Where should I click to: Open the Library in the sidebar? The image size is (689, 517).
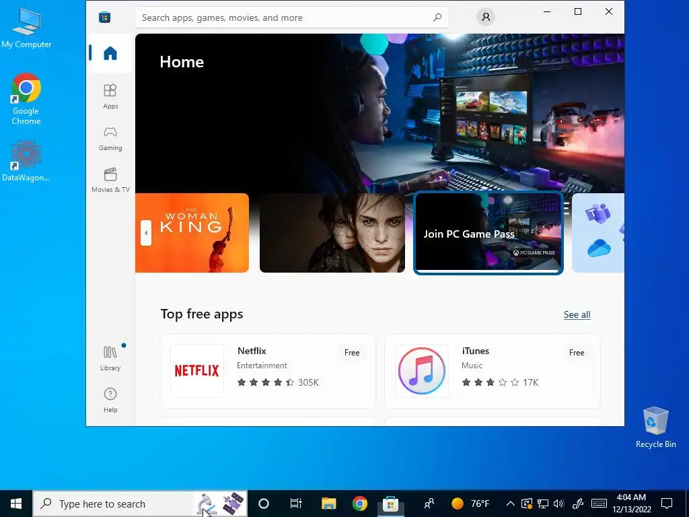[110, 358]
